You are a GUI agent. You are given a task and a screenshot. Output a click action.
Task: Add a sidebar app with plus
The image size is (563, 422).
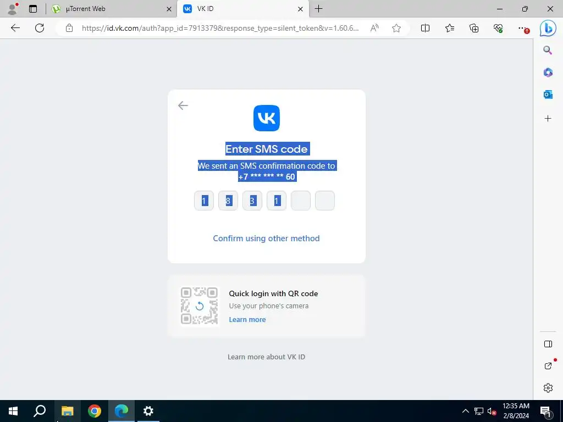click(x=548, y=119)
